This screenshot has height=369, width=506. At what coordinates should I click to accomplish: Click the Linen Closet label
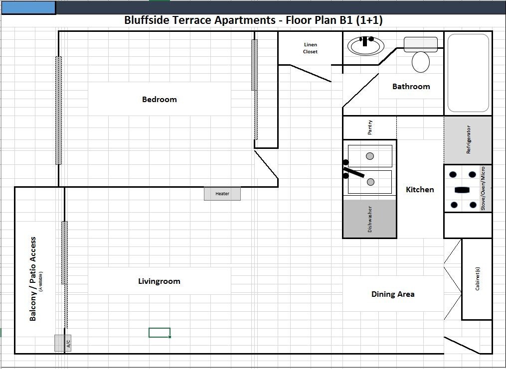[310, 48]
